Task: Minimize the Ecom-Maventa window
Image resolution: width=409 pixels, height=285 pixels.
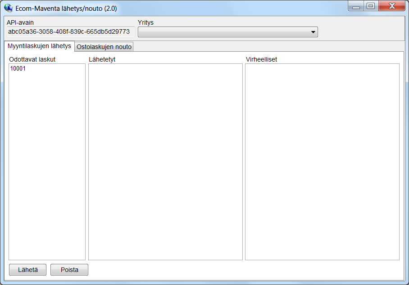Action: (356, 6)
